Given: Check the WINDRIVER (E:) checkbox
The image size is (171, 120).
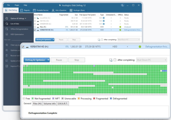Looking at the screenshot, I should [35, 24].
